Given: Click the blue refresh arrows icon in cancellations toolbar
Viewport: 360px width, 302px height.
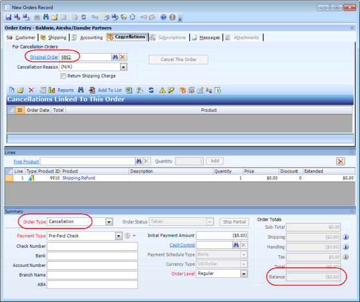Looking at the screenshot, I should tap(151, 90).
